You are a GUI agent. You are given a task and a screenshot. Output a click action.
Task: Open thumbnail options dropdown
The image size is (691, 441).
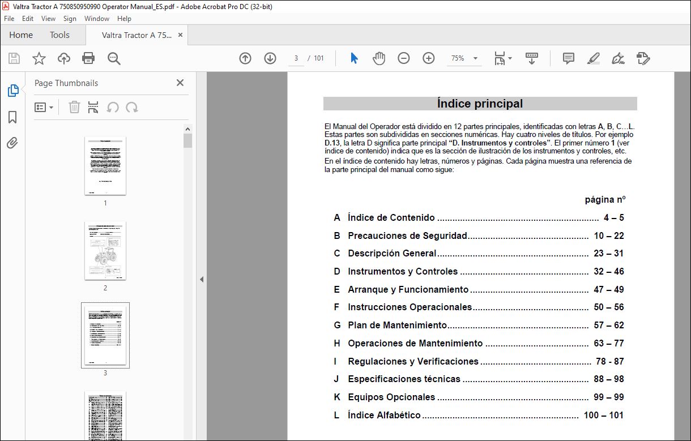point(44,107)
